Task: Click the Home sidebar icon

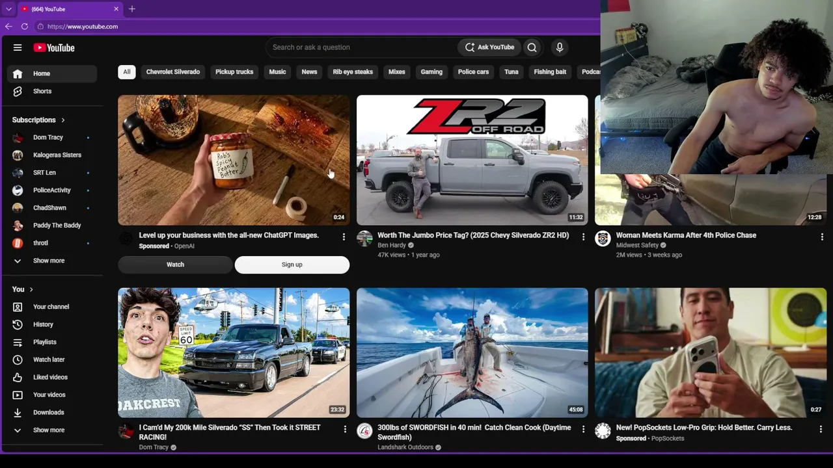Action: (18, 73)
